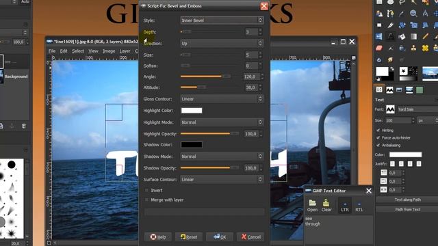
Task: Click the font preview icon beside Yard Sale
Action: coord(390,109)
